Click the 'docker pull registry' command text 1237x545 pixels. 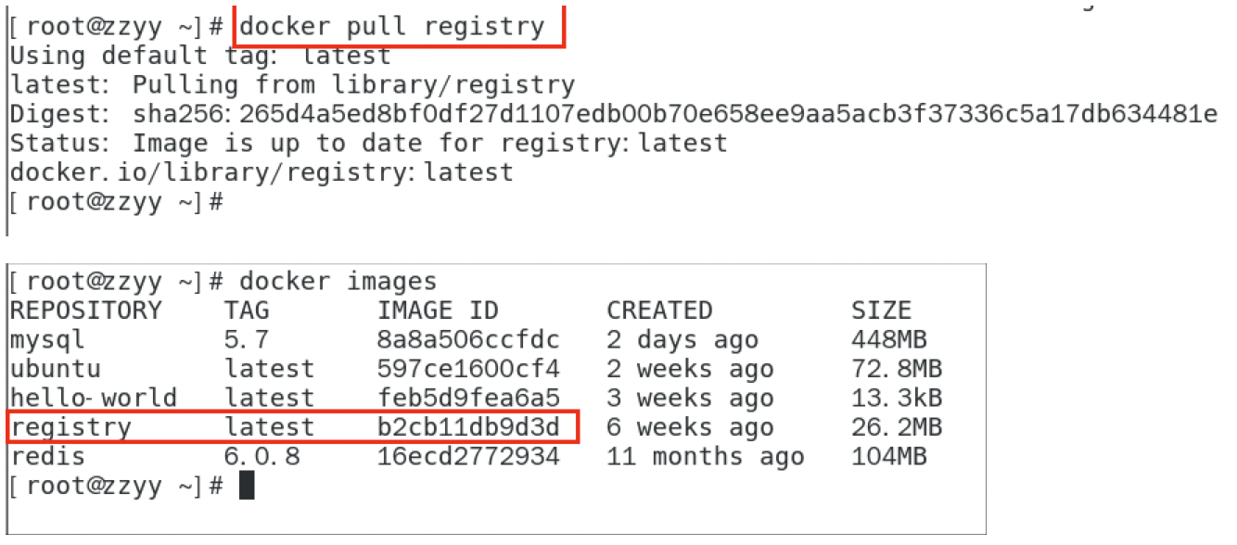tap(391, 26)
